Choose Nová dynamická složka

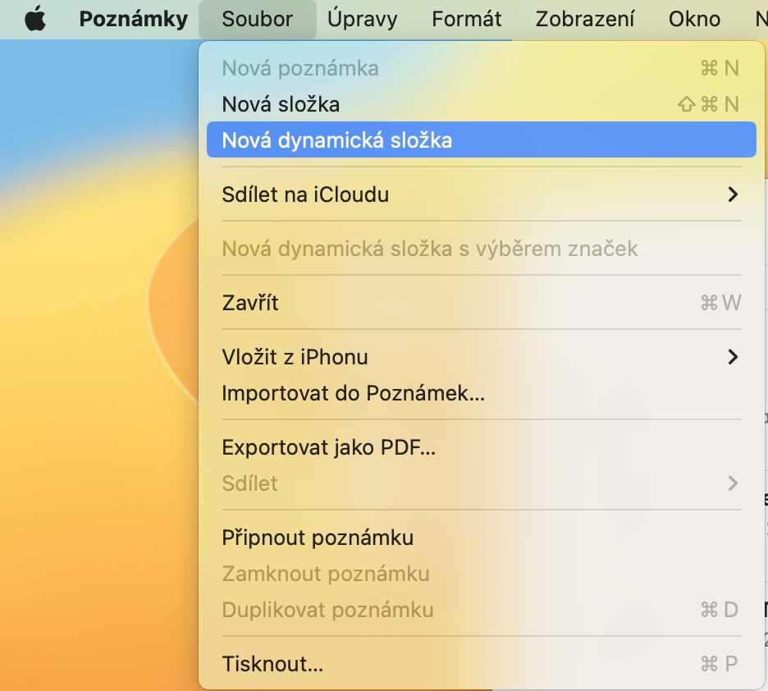[x=336, y=140]
